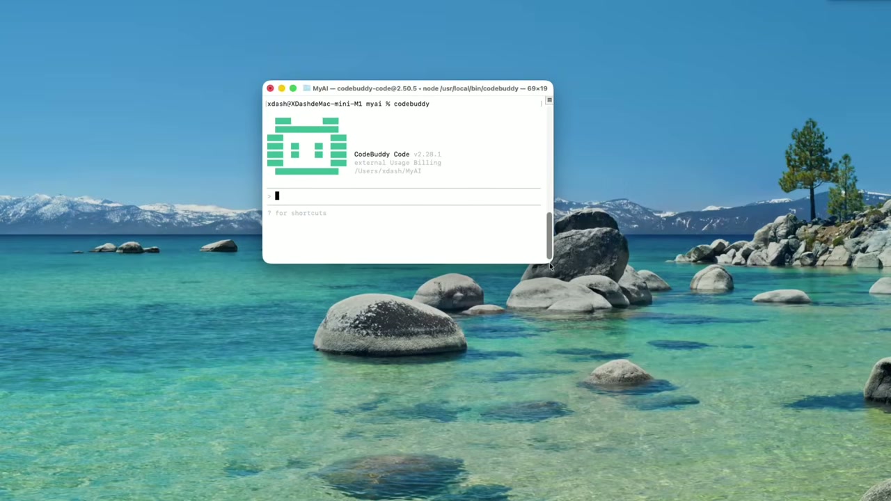
Task: Click the typed 'codebuddy' command text
Action: [411, 104]
